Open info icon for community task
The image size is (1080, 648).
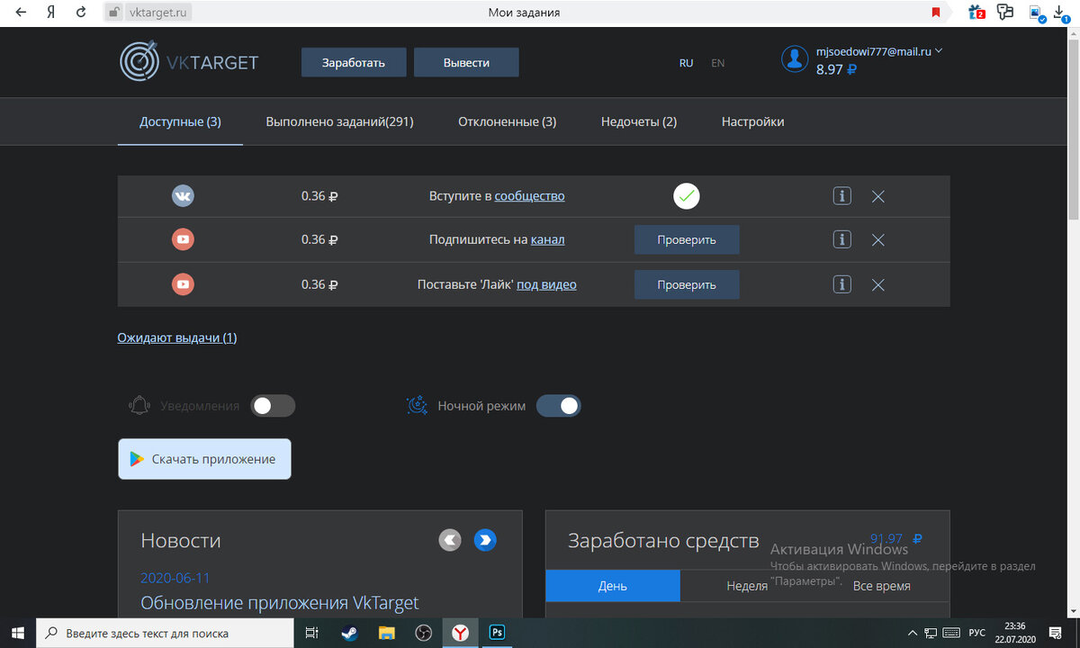click(841, 195)
